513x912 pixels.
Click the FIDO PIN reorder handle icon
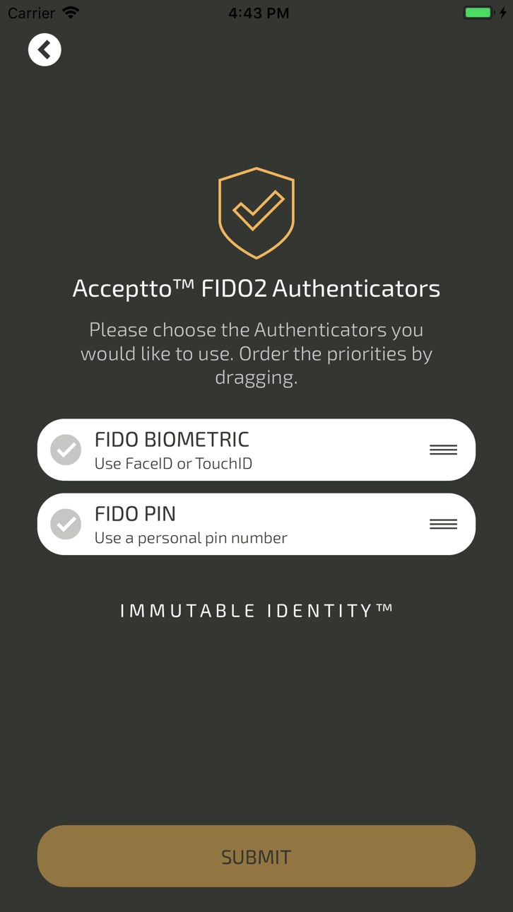click(x=443, y=524)
